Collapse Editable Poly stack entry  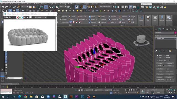point(156,38)
